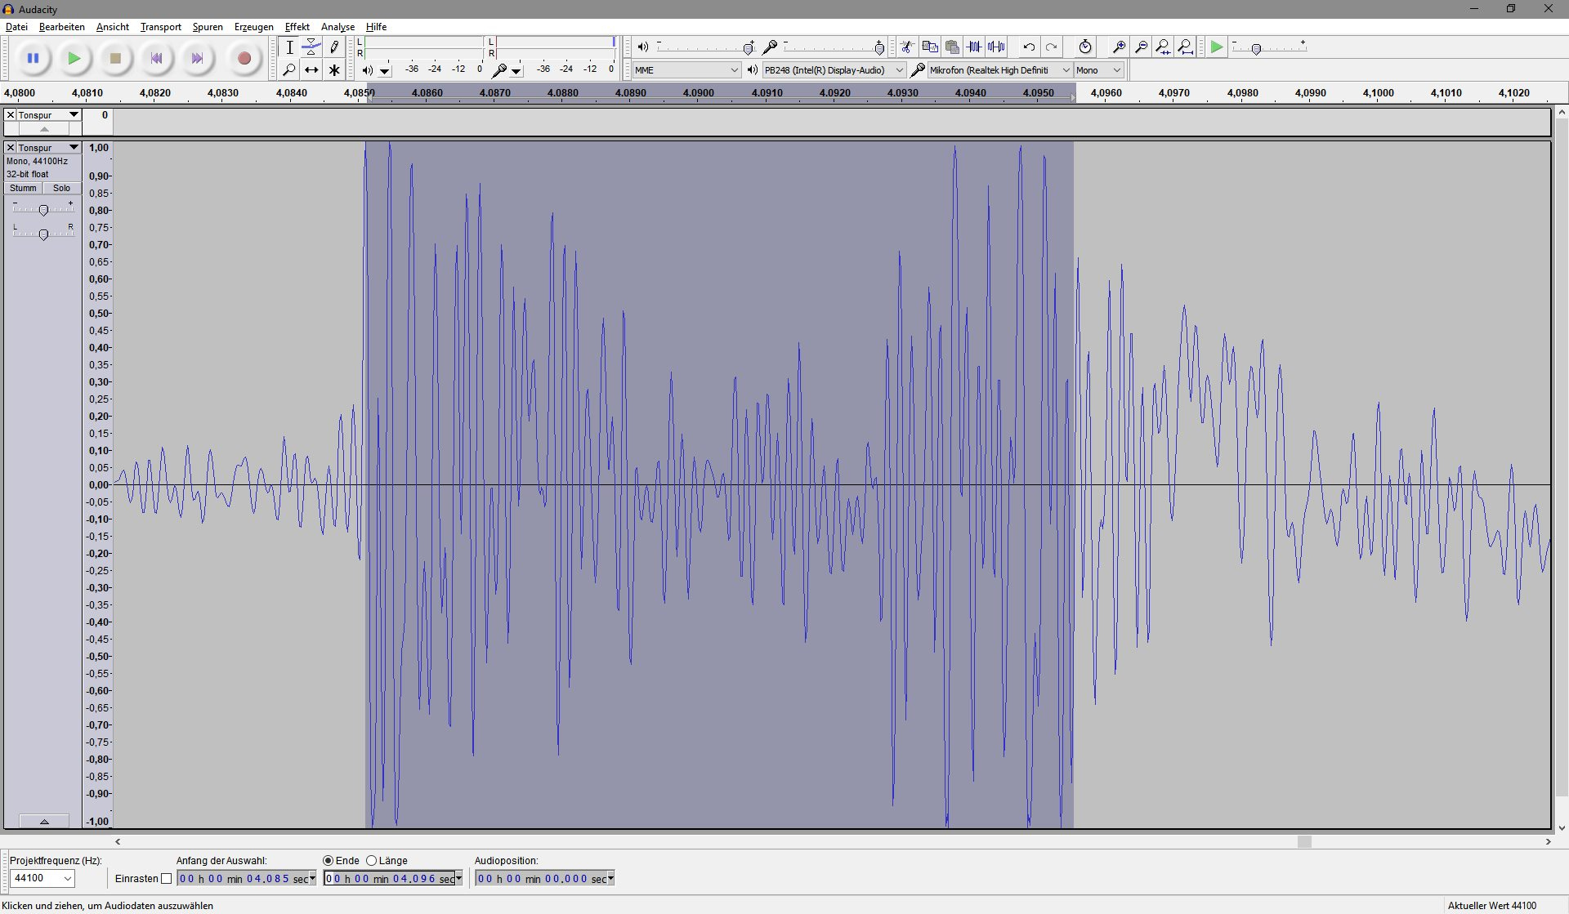Click the Stumm button
This screenshot has height=914, width=1569.
pyautogui.click(x=23, y=188)
